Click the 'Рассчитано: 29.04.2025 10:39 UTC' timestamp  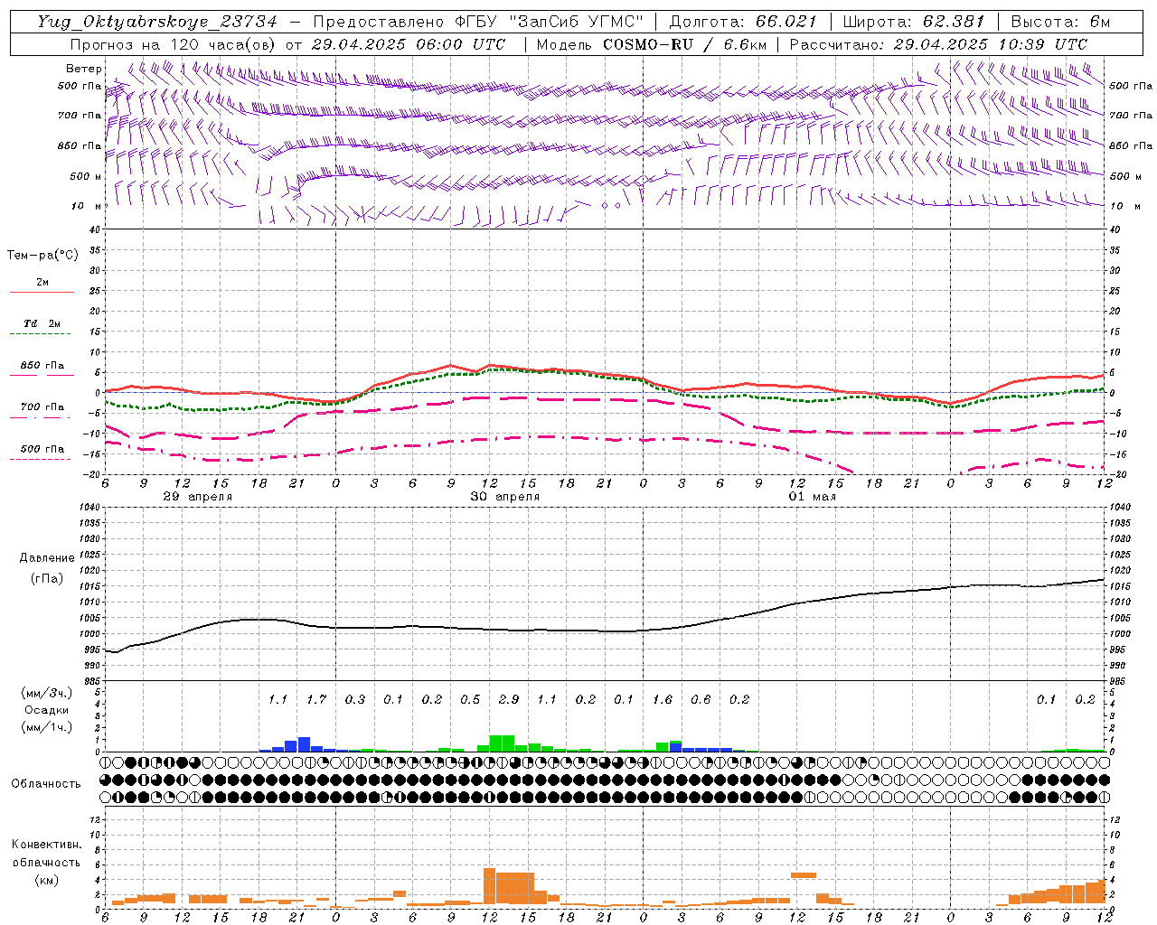point(938,44)
